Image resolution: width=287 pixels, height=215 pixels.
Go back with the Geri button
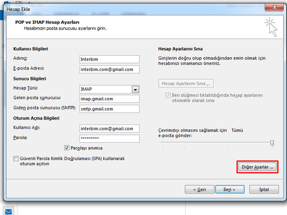200,189
